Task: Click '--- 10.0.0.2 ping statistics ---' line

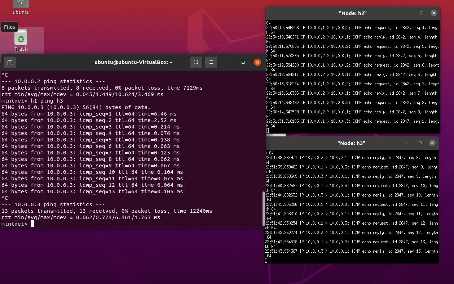Action: click(53, 81)
